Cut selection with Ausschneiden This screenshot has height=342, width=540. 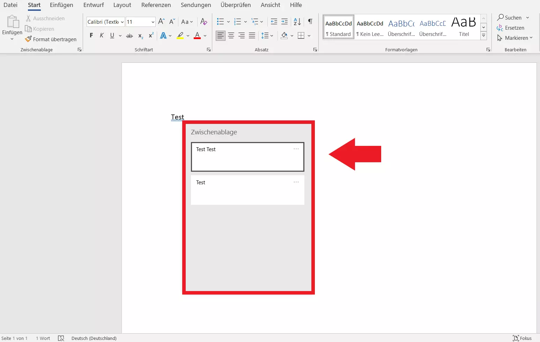tap(45, 18)
